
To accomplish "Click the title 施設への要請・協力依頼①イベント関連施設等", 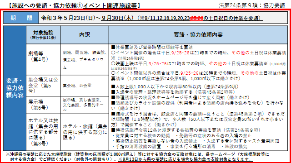I will 75,5.
